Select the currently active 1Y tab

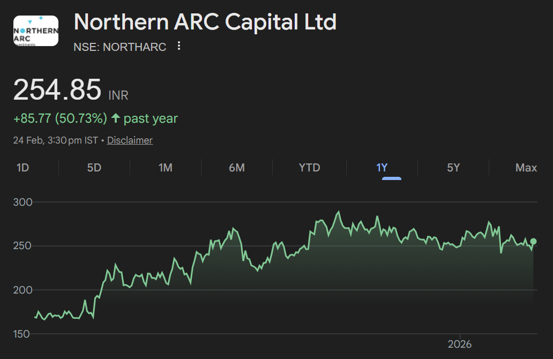point(381,168)
